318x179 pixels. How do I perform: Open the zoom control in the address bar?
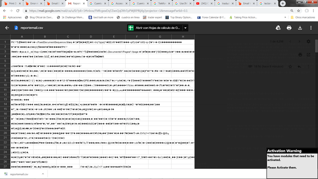tap(292, 11)
